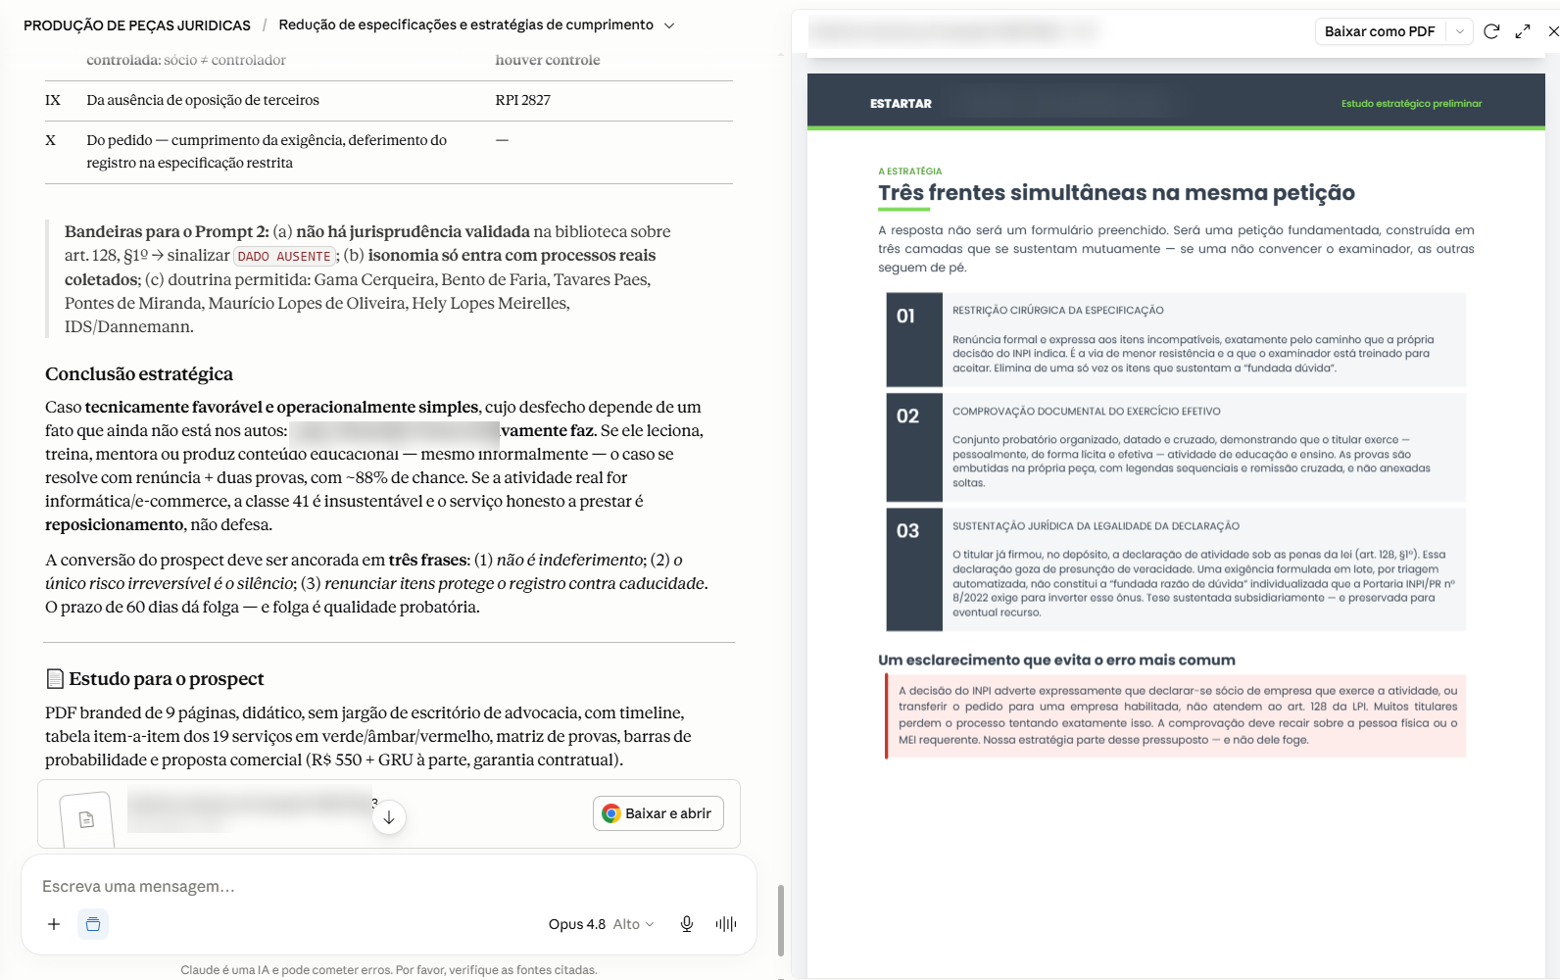Close the artifact preview panel

click(1552, 31)
